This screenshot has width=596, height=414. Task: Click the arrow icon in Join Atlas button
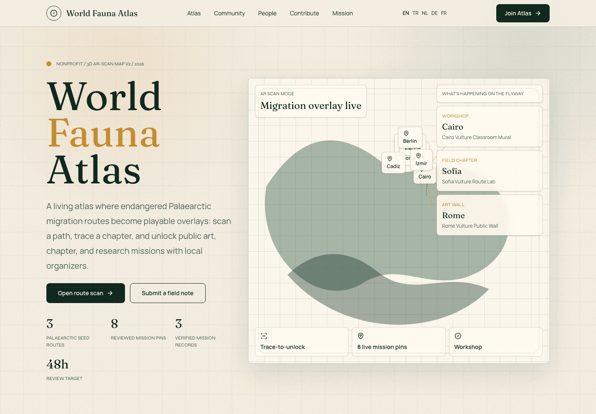coord(538,13)
